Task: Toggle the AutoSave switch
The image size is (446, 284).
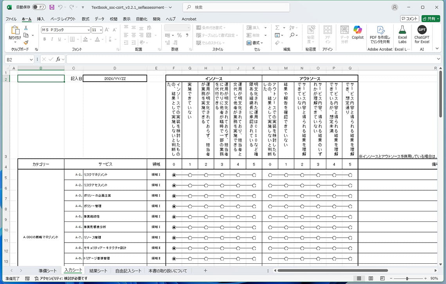Action: pyautogui.click(x=39, y=7)
